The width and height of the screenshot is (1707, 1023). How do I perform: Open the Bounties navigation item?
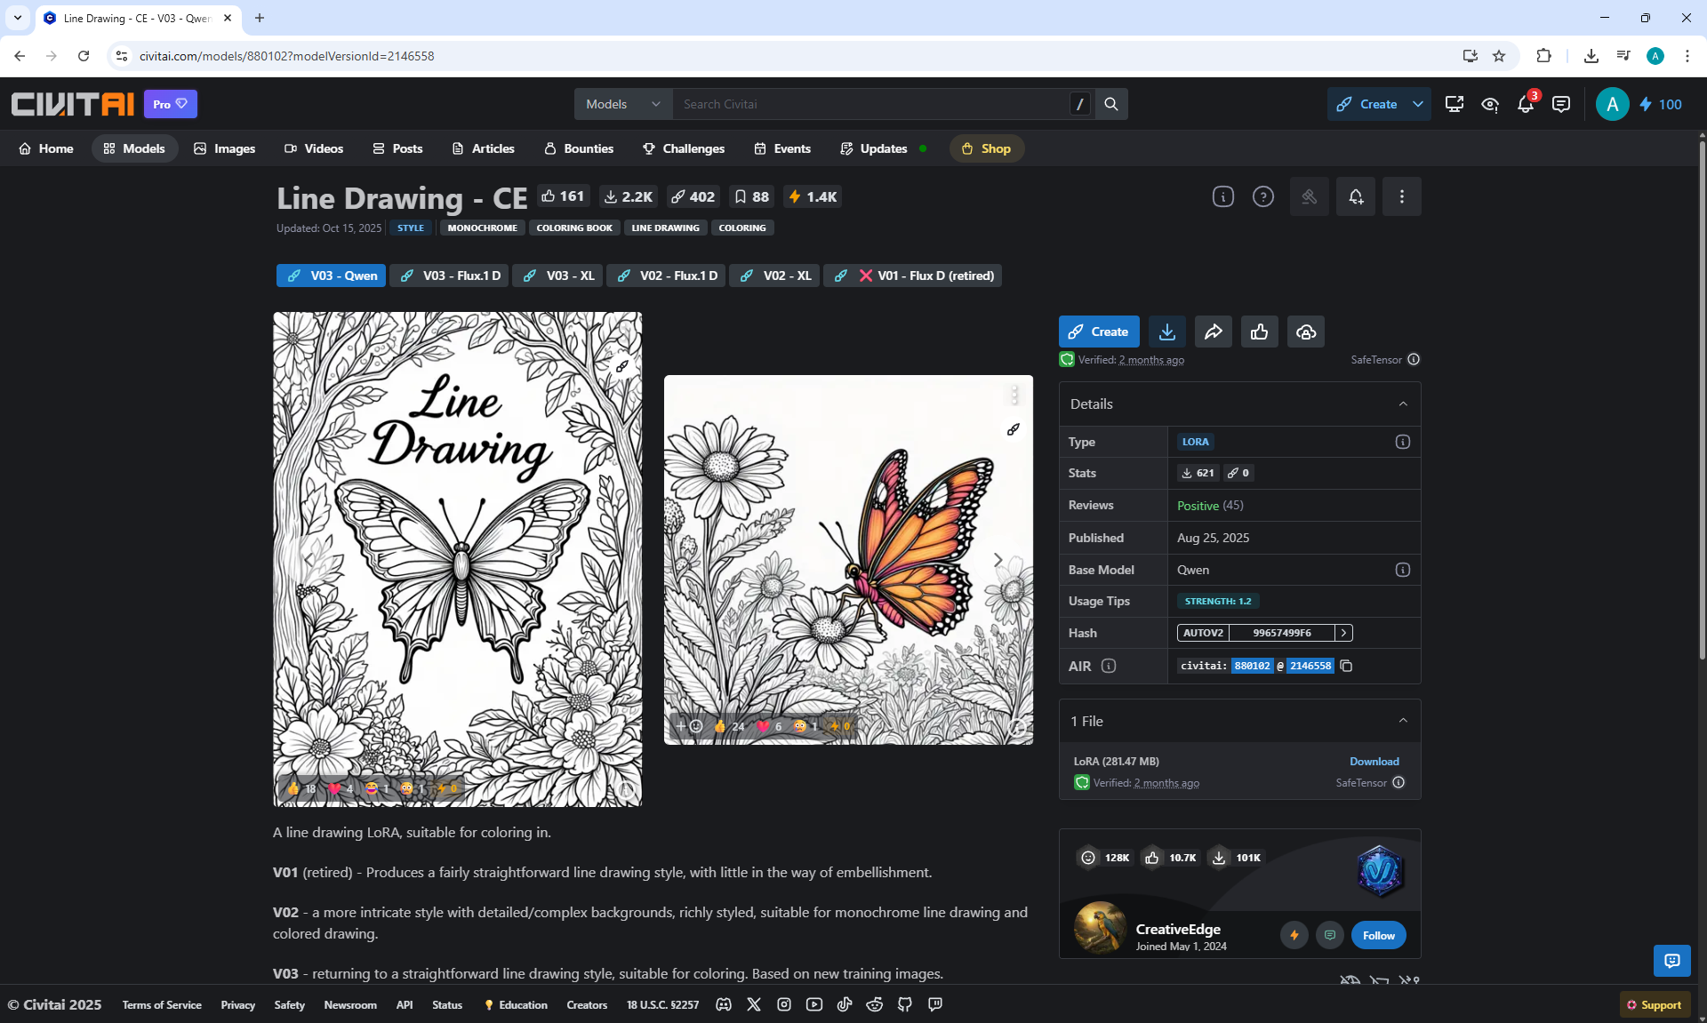pos(579,148)
